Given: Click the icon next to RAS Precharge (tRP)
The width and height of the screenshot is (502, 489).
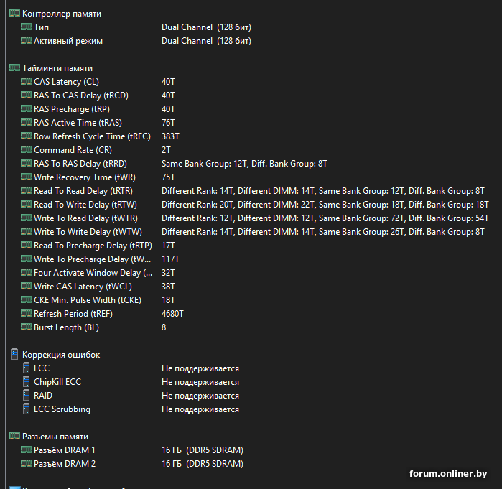Looking at the screenshot, I should 27,108.
